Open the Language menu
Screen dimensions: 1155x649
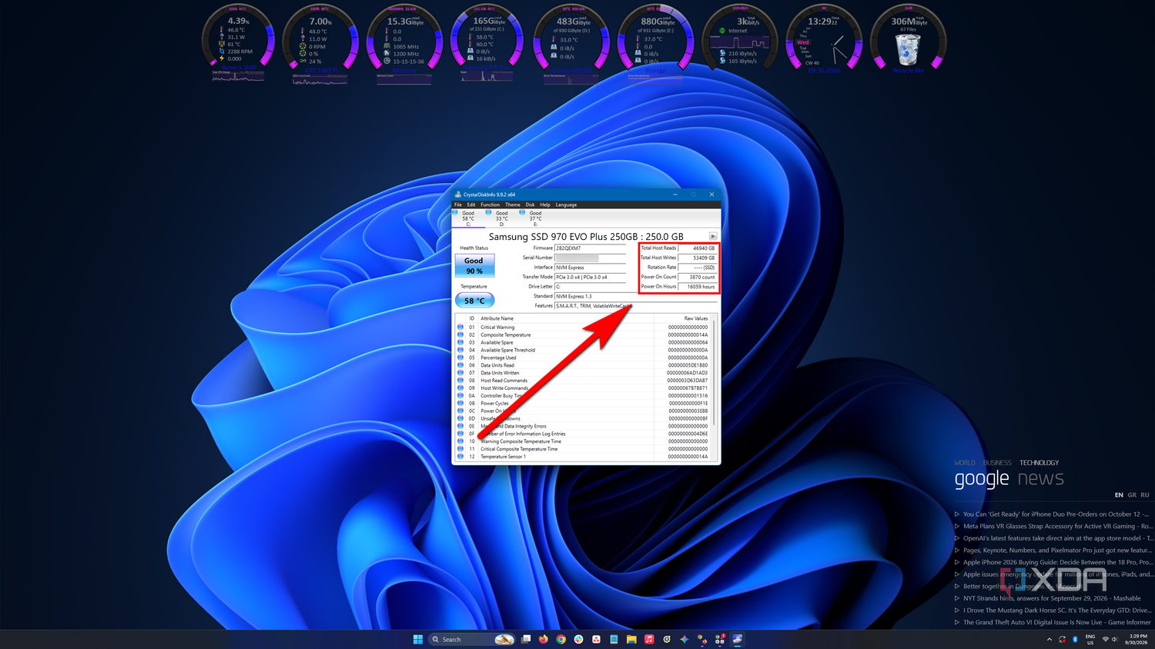566,205
